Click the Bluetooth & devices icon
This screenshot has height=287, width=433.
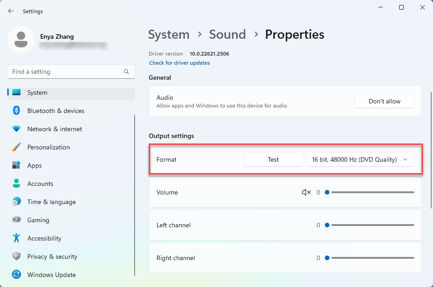point(16,111)
